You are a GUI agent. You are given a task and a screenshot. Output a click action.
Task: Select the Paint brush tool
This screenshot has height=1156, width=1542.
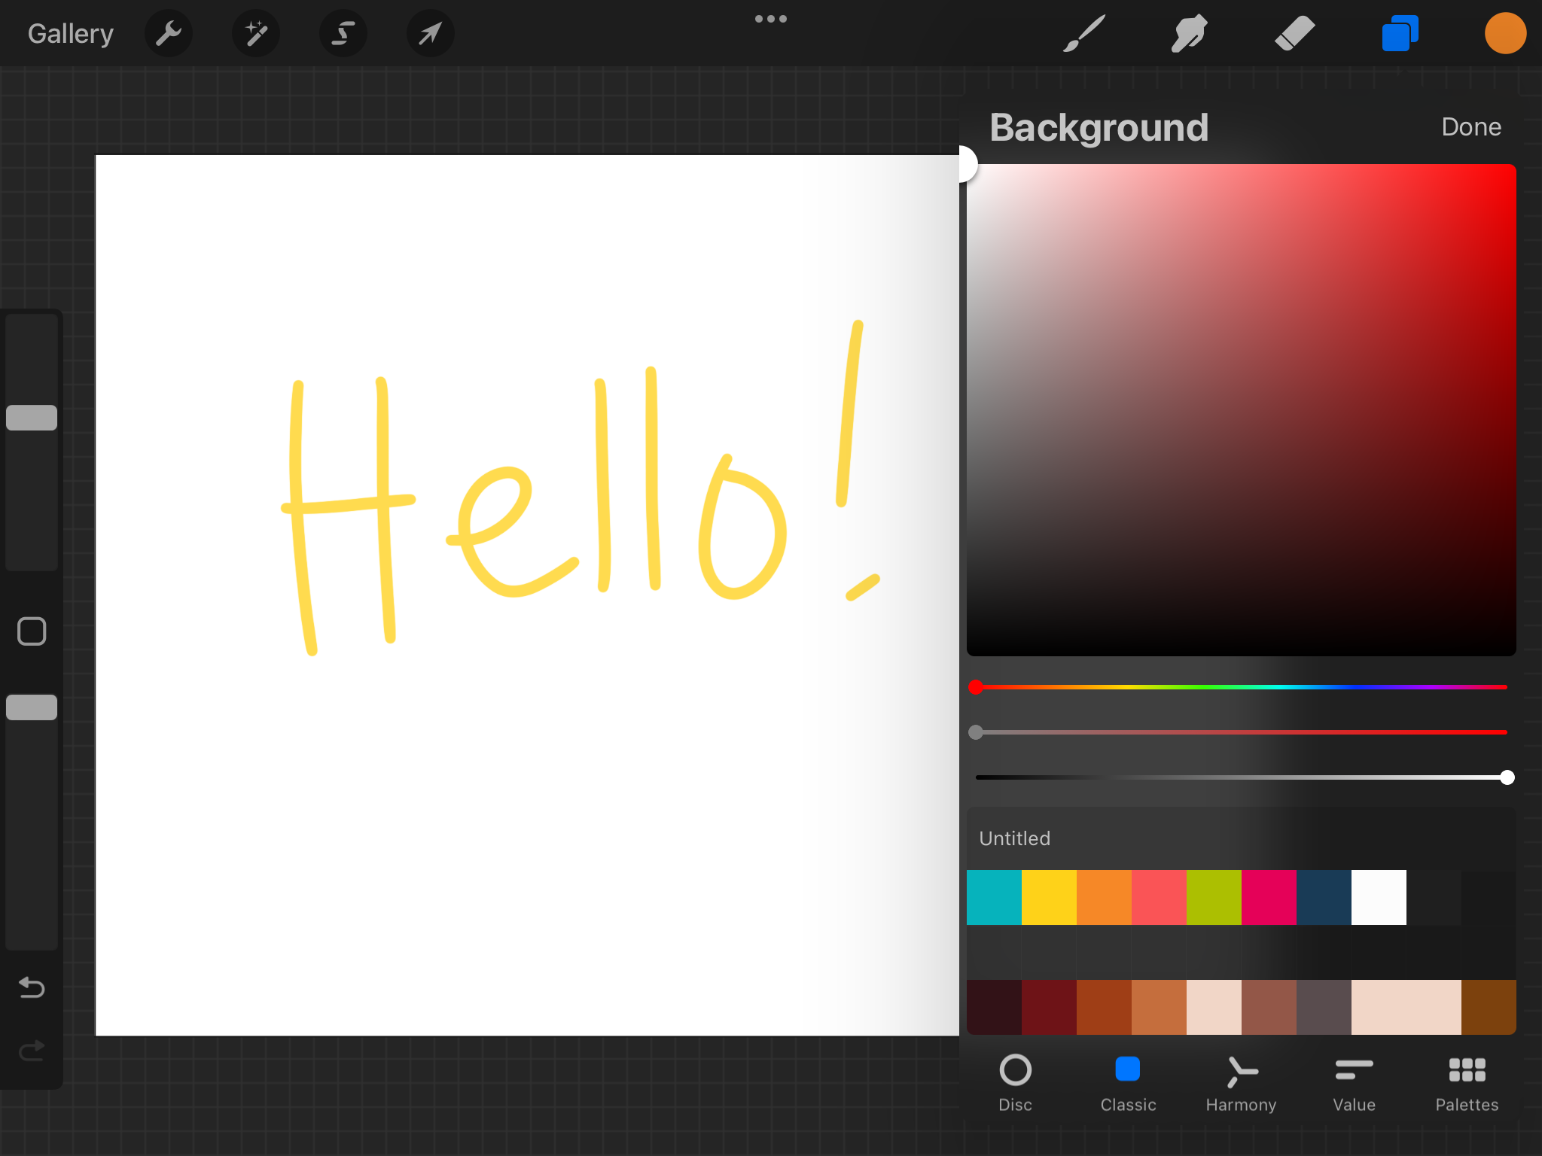(x=1084, y=34)
